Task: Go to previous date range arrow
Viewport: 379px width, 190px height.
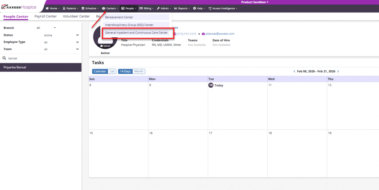Action: (x=294, y=71)
